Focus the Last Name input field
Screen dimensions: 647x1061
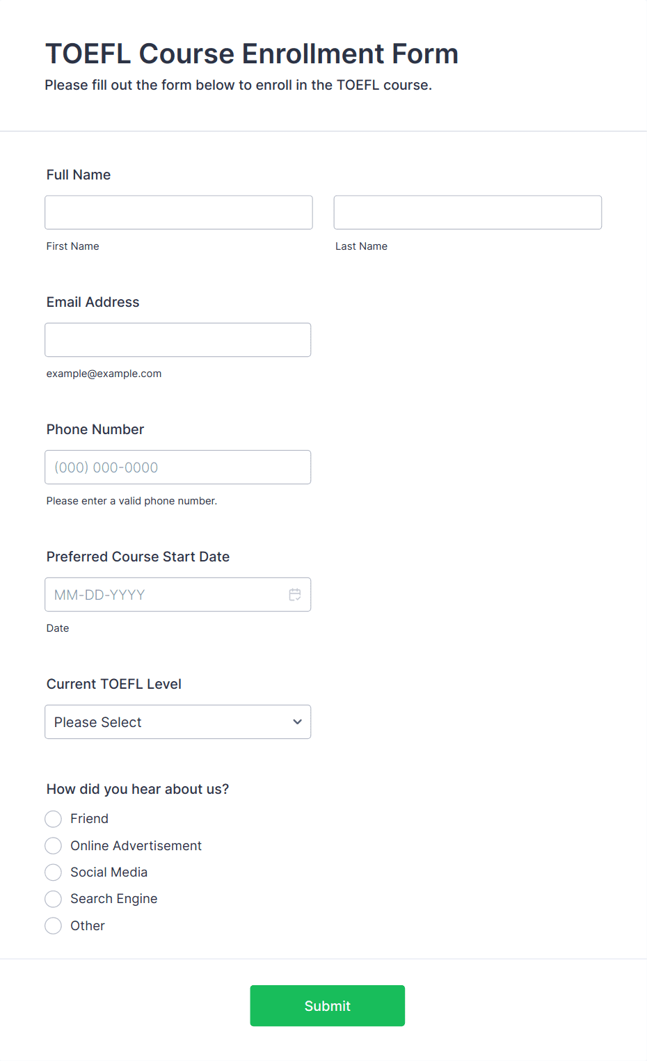[468, 212]
